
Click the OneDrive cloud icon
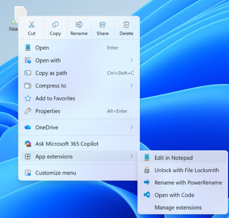click(28, 127)
